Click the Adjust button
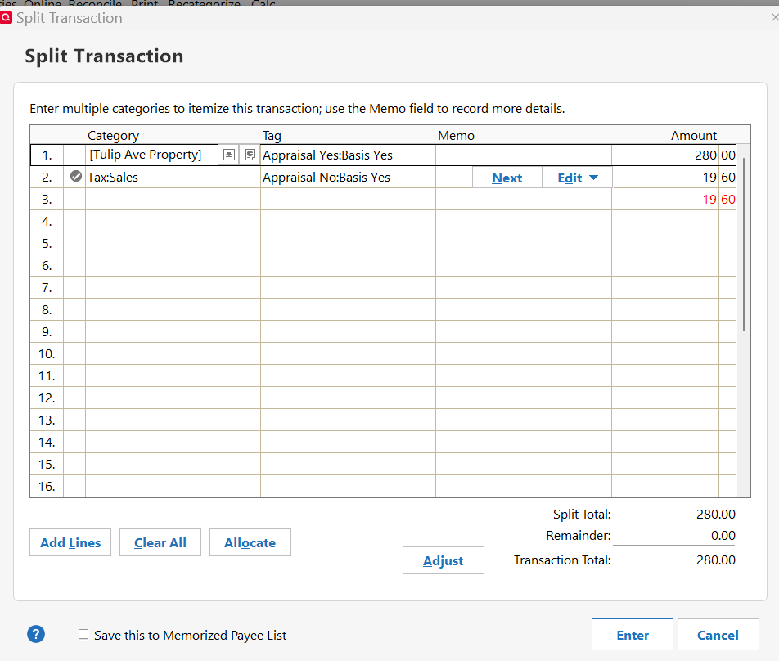Screen dimensions: 779x661 pos(444,560)
